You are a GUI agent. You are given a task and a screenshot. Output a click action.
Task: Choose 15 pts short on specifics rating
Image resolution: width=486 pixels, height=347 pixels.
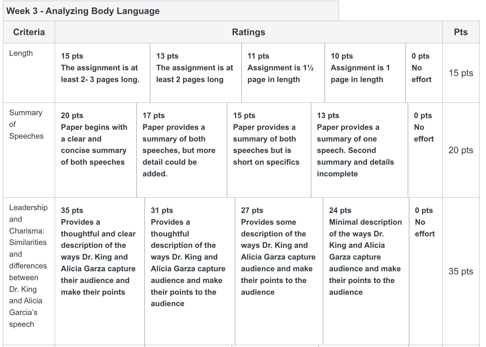269,150
